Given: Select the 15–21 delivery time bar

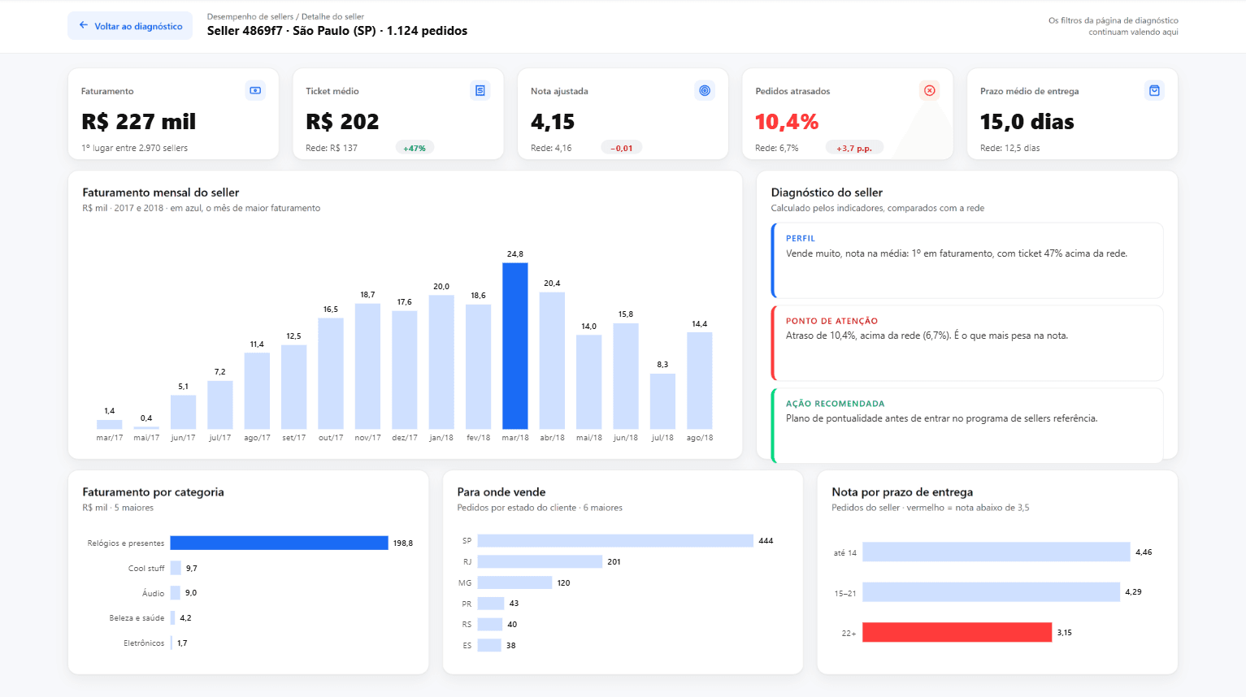Looking at the screenshot, I should [x=991, y=592].
